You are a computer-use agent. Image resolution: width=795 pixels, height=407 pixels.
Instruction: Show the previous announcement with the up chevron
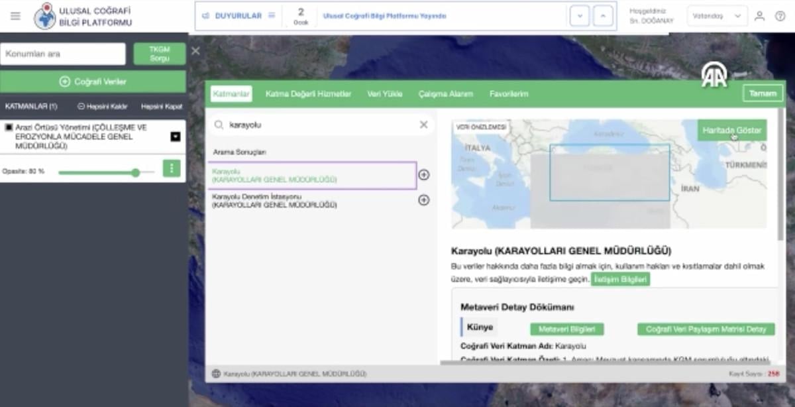point(603,16)
